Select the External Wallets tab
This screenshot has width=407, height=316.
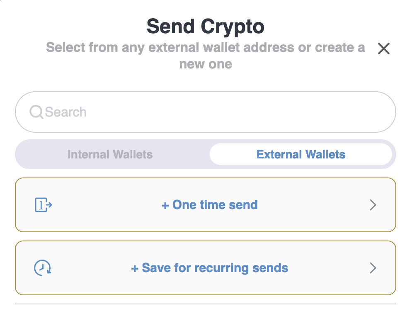pos(300,154)
